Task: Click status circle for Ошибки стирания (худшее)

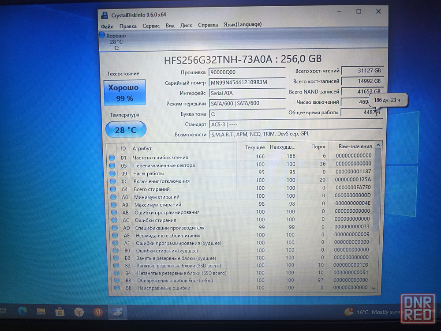Action: click(x=115, y=251)
